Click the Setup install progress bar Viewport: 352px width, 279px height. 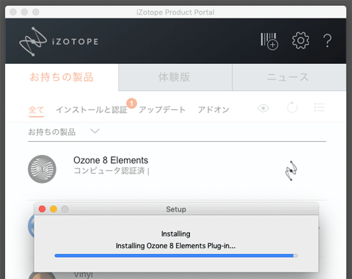(x=176, y=256)
